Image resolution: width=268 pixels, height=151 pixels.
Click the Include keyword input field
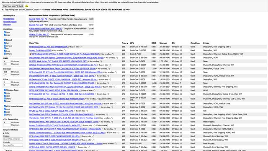[13, 139]
